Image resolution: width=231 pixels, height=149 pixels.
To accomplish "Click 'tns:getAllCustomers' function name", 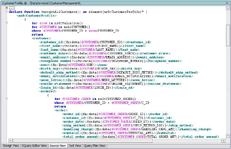I will pyautogui.click(x=59, y=12).
